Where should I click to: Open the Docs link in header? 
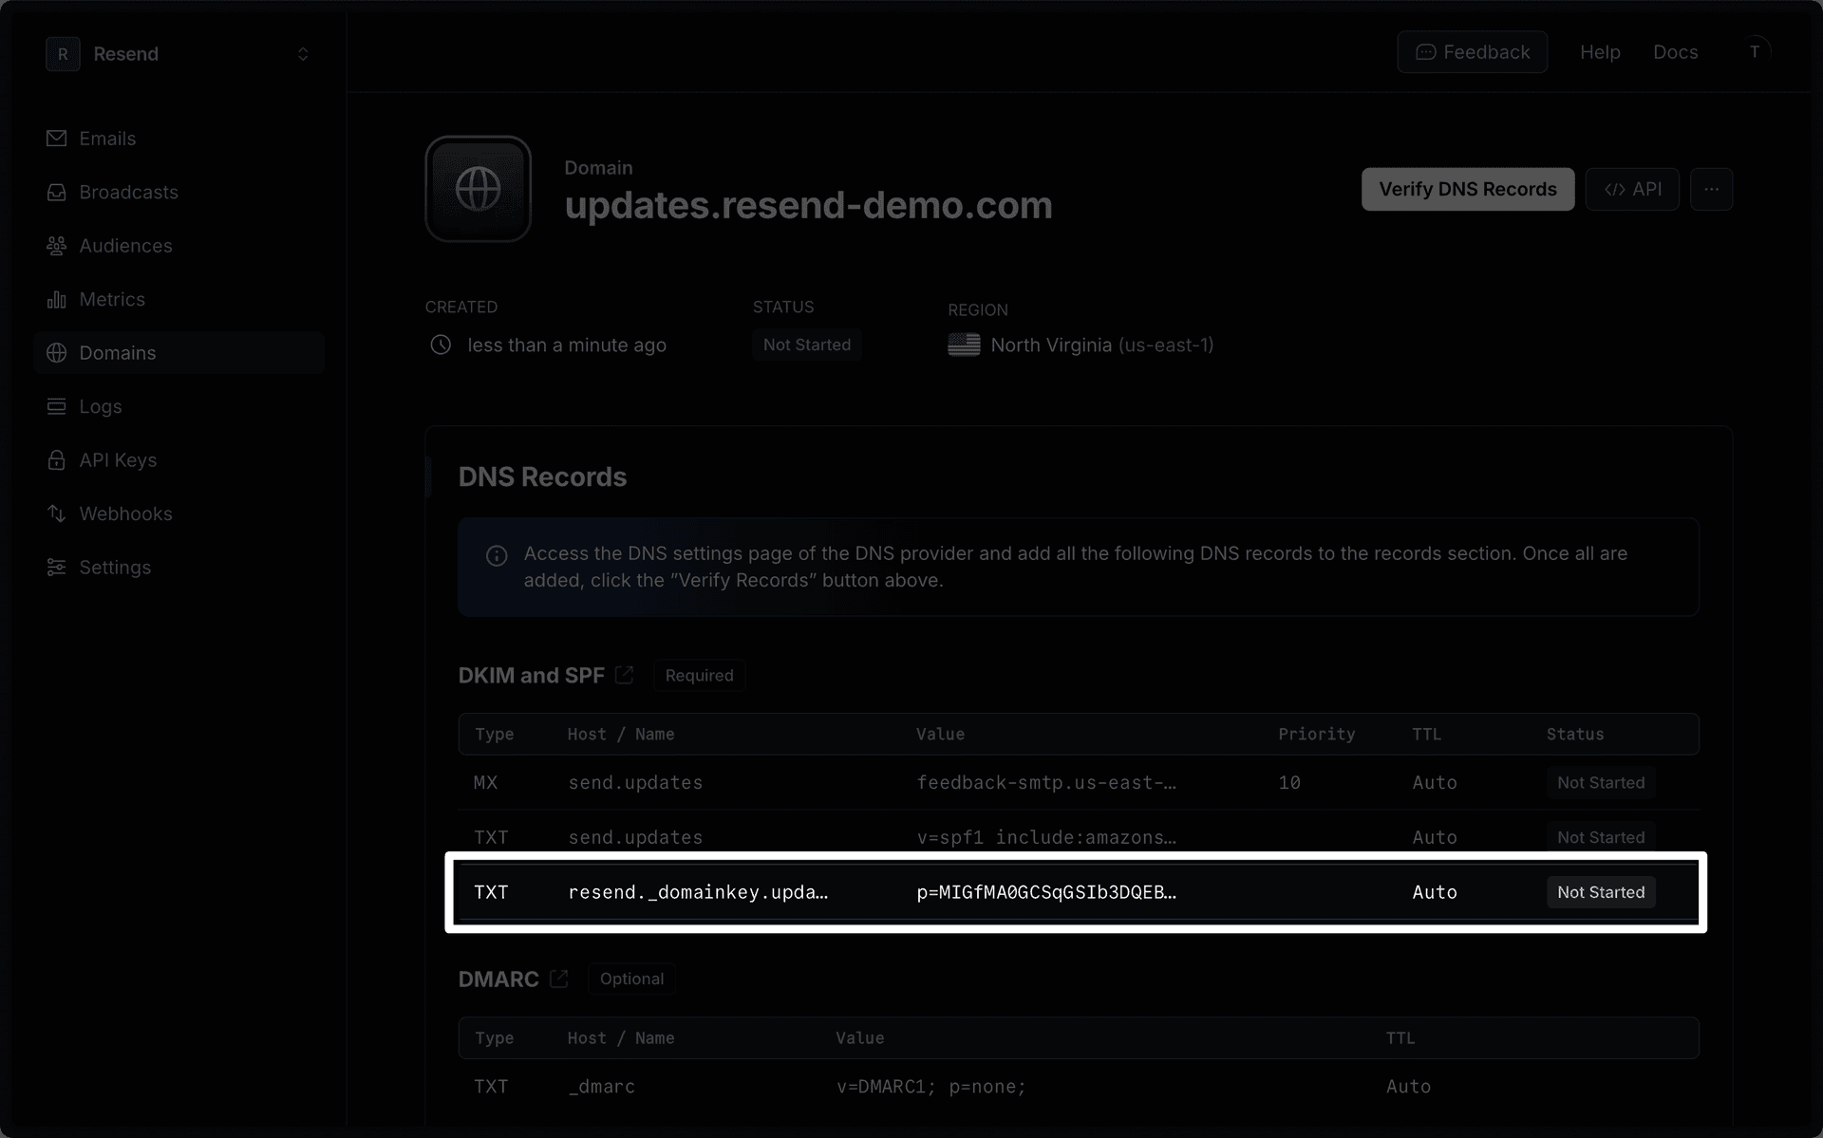point(1675,52)
